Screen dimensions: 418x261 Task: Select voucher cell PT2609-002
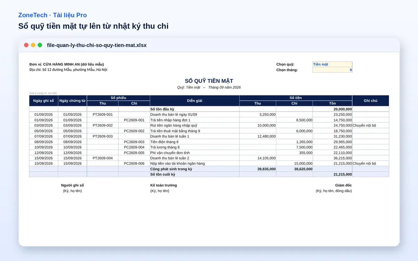[103, 125]
